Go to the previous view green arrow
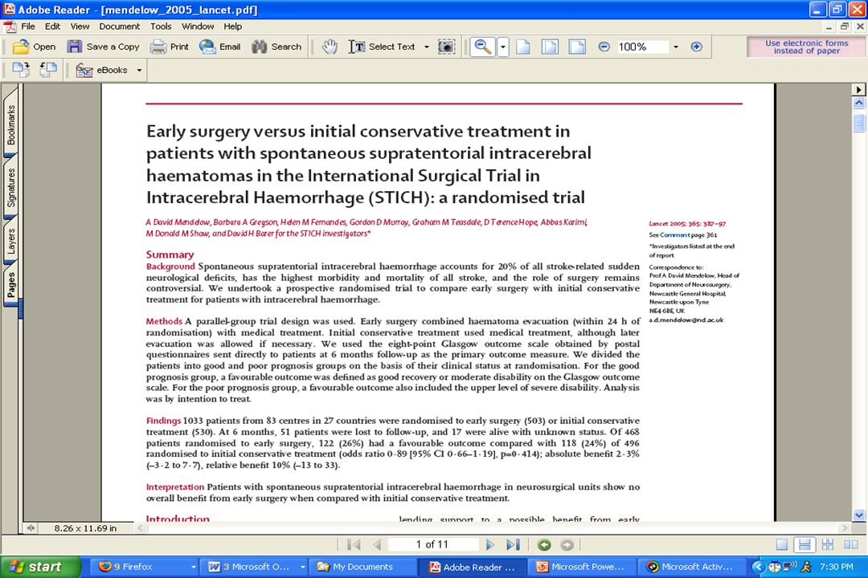The height and width of the screenshot is (578, 868). point(544,545)
